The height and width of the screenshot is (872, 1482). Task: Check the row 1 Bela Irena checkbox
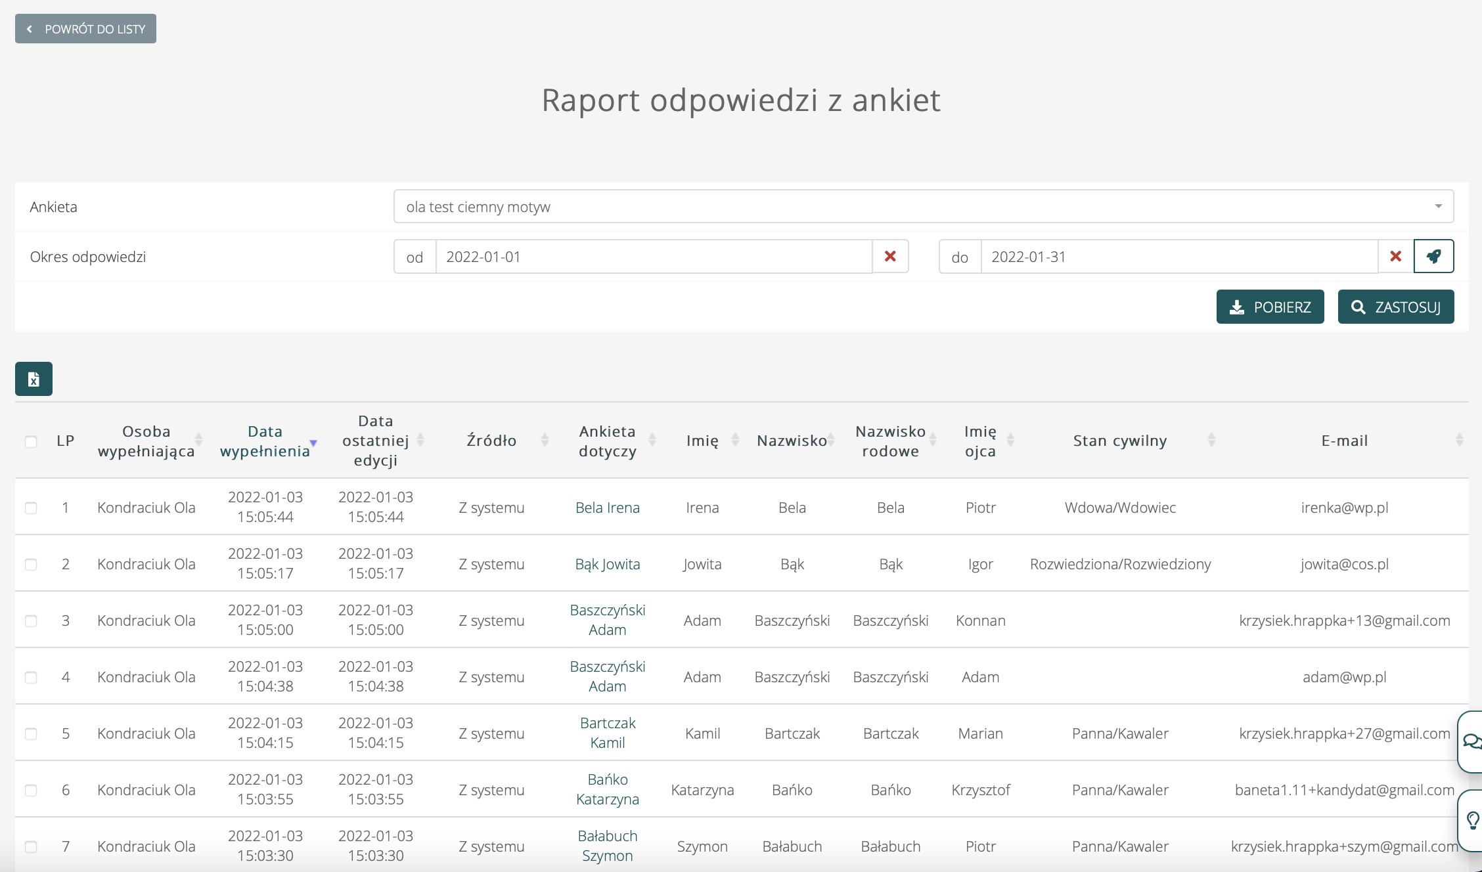click(31, 508)
